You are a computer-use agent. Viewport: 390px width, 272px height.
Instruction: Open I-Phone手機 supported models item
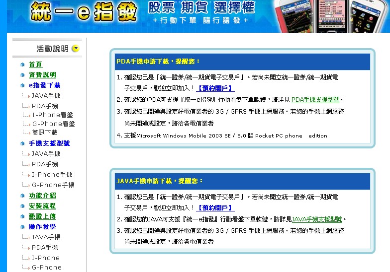click(x=52, y=175)
